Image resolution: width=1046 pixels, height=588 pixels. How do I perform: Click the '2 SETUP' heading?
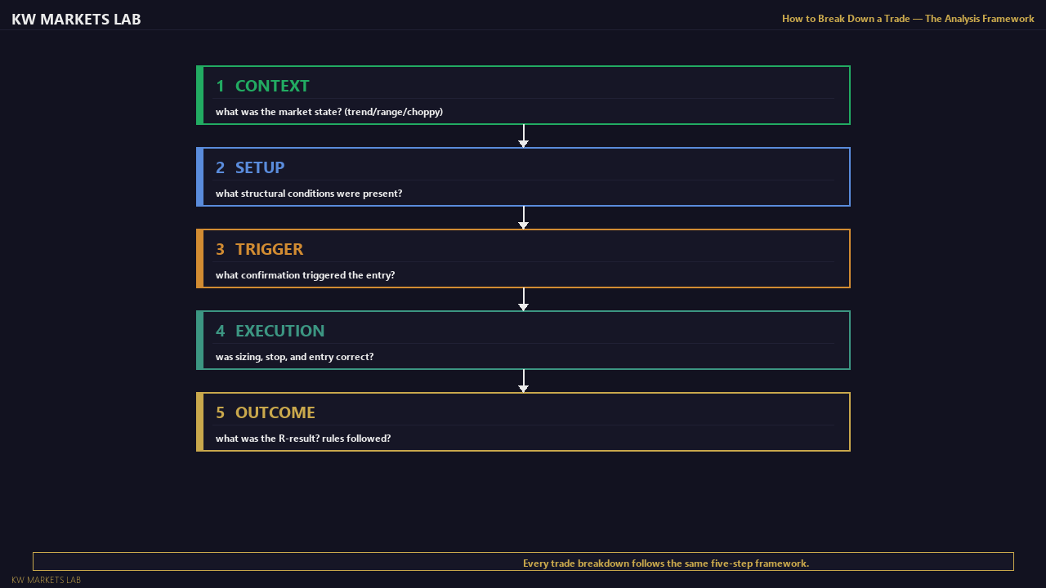click(250, 167)
